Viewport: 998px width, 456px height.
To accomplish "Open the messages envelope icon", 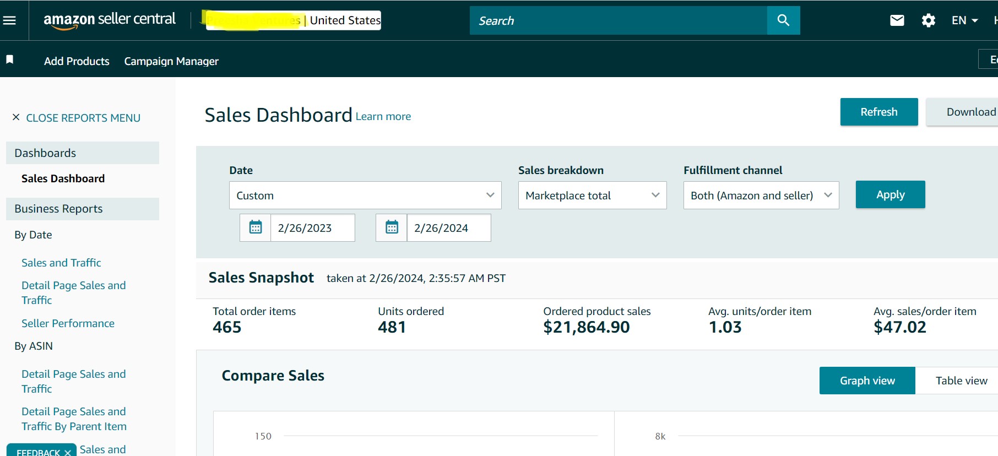I will pyautogui.click(x=897, y=20).
